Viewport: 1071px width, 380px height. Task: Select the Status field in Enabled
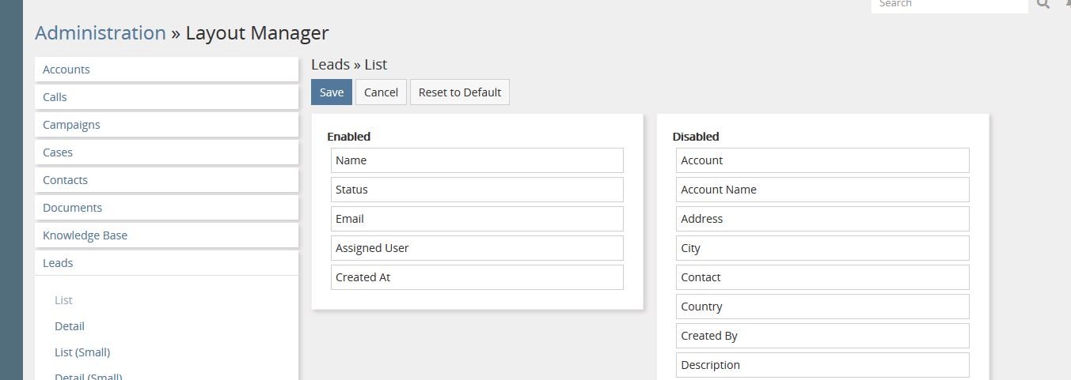(x=477, y=190)
